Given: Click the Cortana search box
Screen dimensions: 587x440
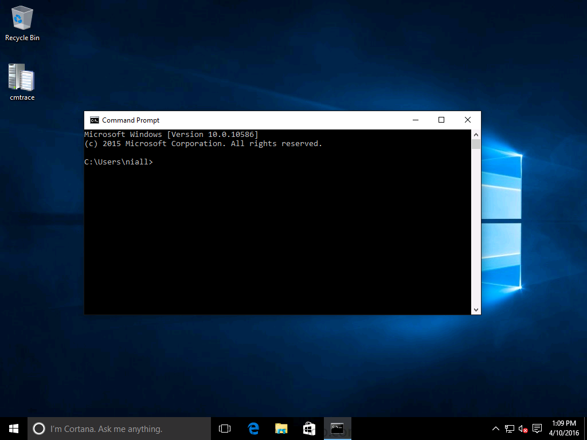Looking at the screenshot, I should (x=119, y=429).
